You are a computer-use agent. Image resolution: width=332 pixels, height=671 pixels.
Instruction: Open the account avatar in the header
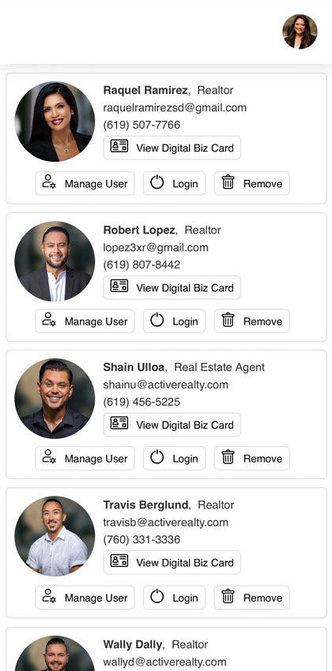tap(300, 32)
